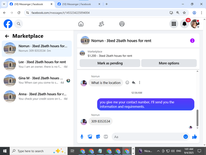Open Windows Start menu
The width and height of the screenshot is (206, 155).
click(x=5, y=151)
